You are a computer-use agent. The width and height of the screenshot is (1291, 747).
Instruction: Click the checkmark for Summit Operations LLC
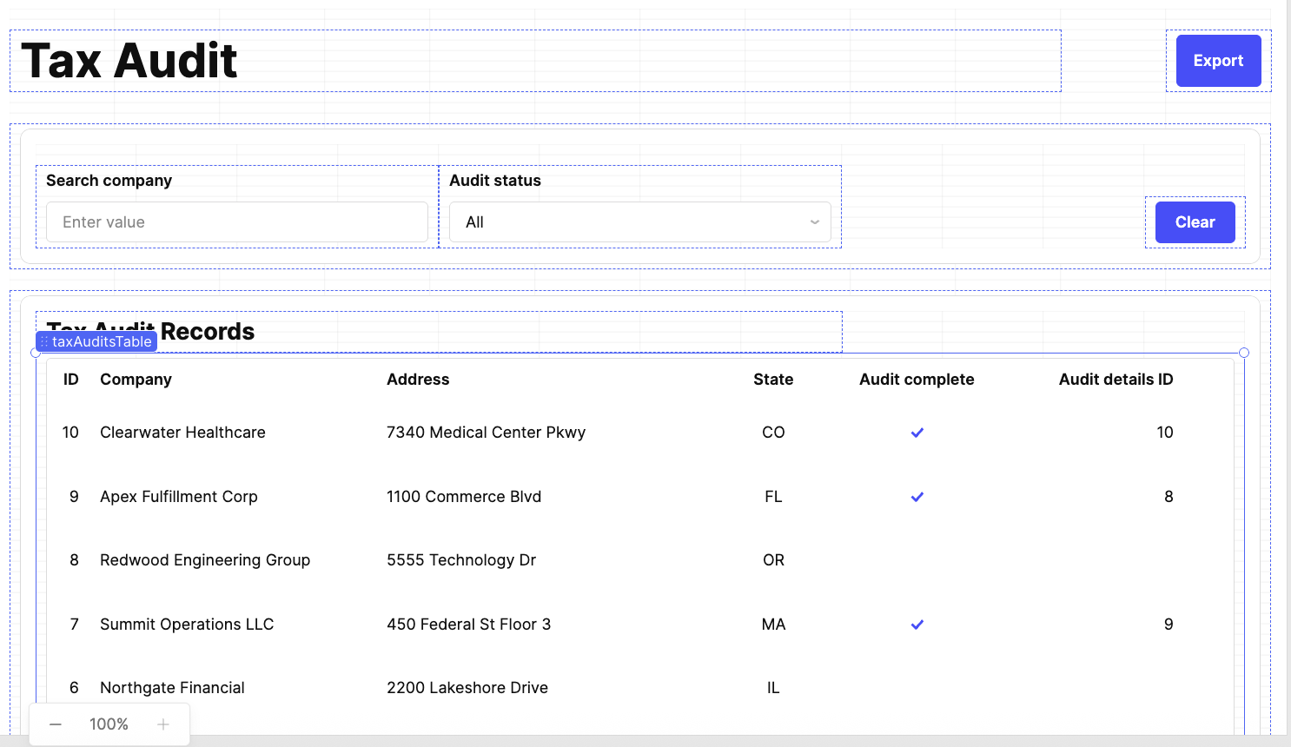tap(917, 624)
